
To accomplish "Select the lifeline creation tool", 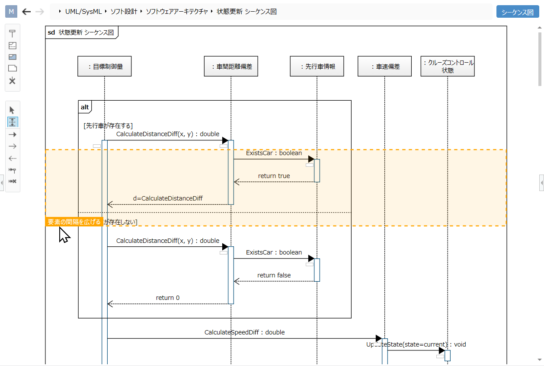I will [12, 33].
